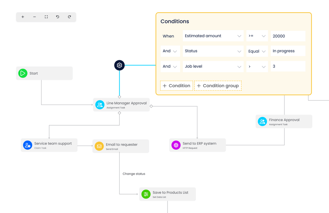Select the gear icon on the condition node
Viewport: 329px width, 213px height.
[x=119, y=65]
